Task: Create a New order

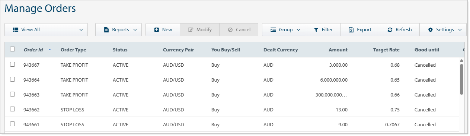Action: pyautogui.click(x=163, y=30)
